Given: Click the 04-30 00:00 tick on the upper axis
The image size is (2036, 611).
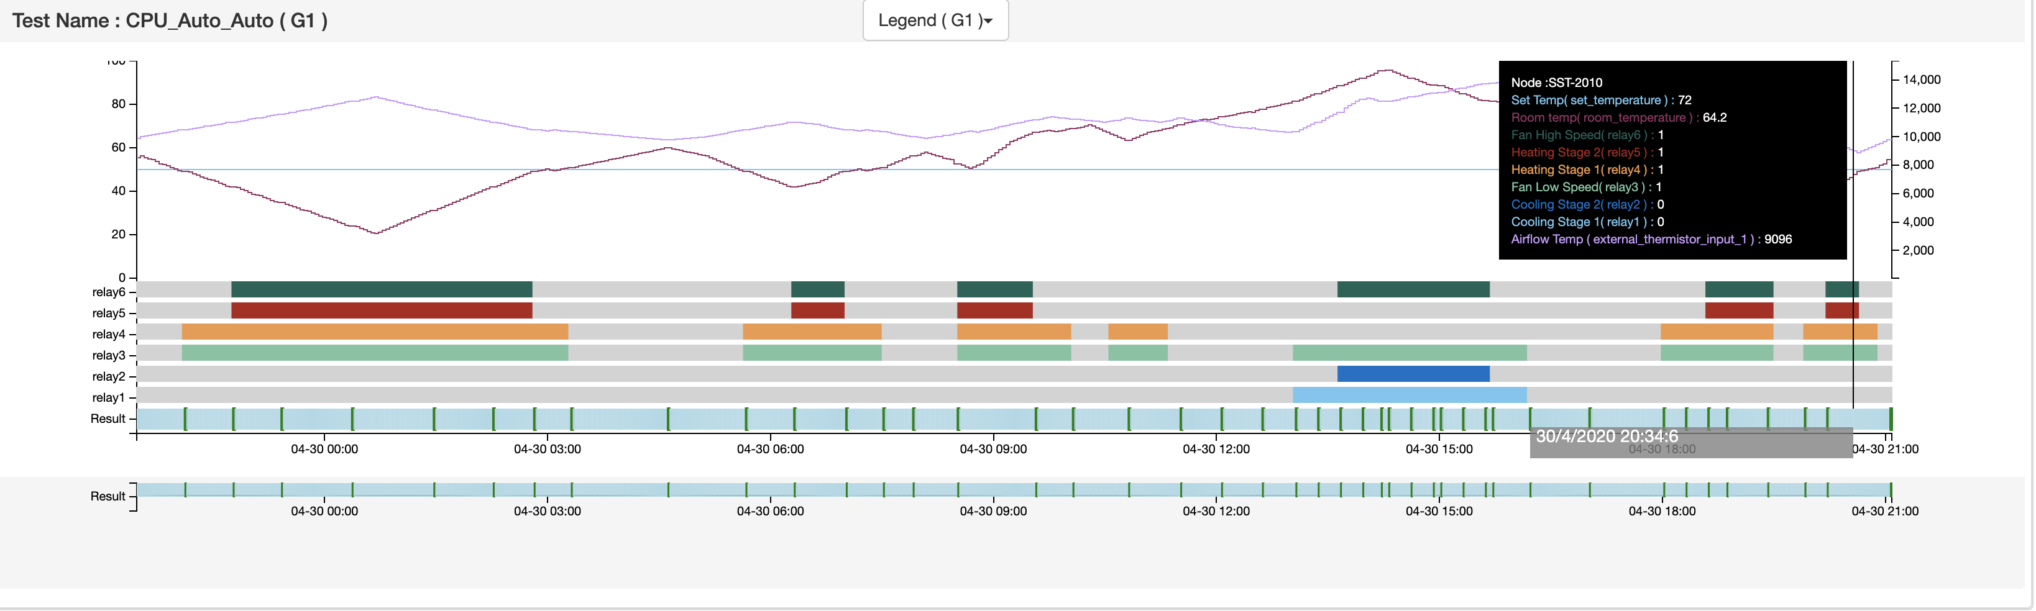Looking at the screenshot, I should pos(324,449).
